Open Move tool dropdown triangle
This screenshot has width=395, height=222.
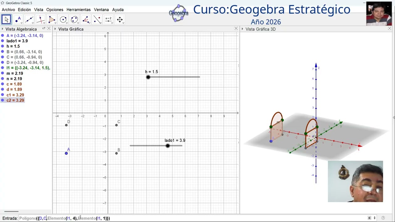(10, 23)
